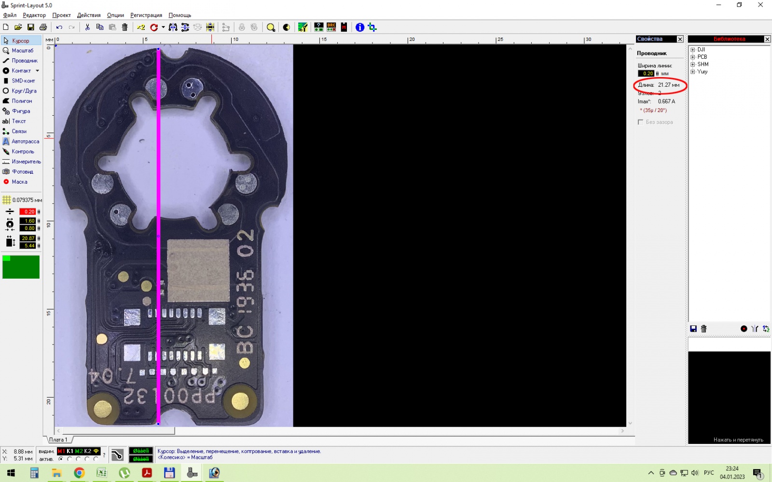Open the DRC design rule check panel
Image resolution: width=772 pixels, height=482 pixels.
pyautogui.click(x=331, y=27)
